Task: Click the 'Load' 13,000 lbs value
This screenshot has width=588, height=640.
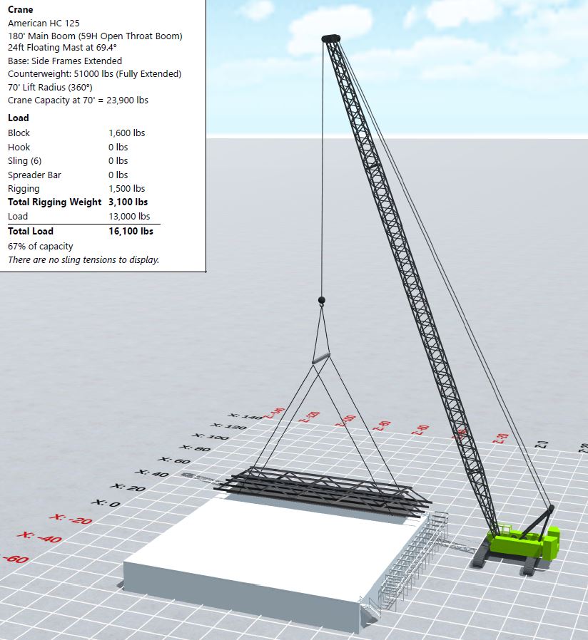Action: point(129,217)
